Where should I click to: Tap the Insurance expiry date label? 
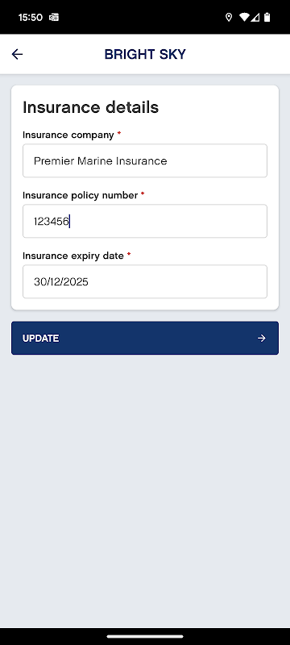(x=73, y=256)
